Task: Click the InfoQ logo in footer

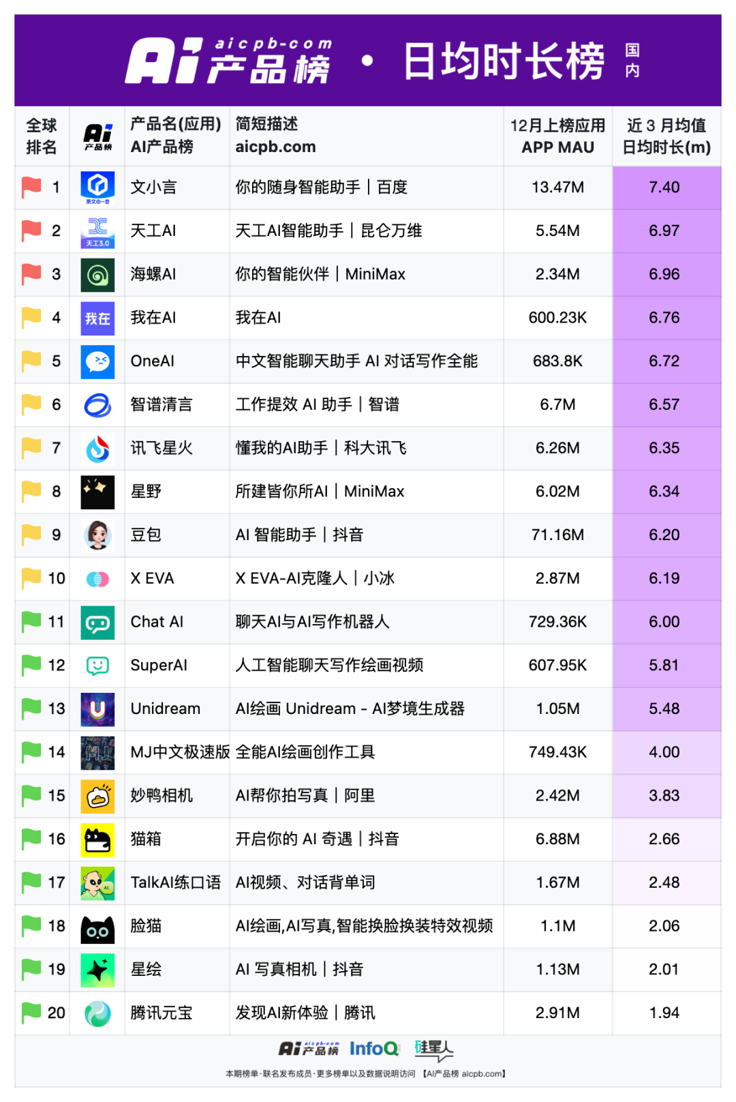Action: tap(374, 1049)
